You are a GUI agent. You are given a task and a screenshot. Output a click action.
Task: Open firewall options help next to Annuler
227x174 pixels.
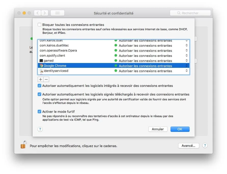pos(40,129)
